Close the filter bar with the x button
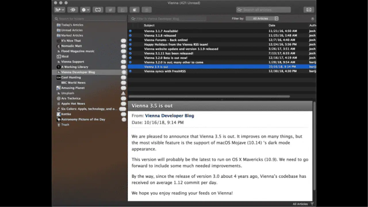The height and width of the screenshot is (207, 368). pyautogui.click(x=313, y=19)
